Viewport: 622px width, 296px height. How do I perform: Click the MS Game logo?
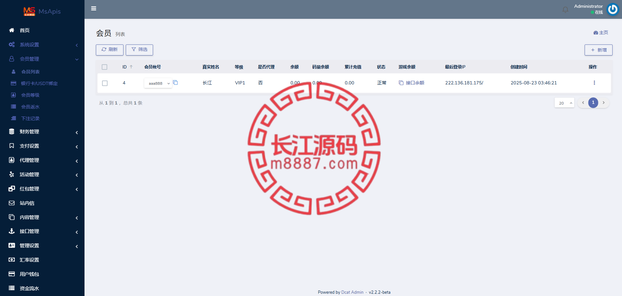pyautogui.click(x=29, y=11)
